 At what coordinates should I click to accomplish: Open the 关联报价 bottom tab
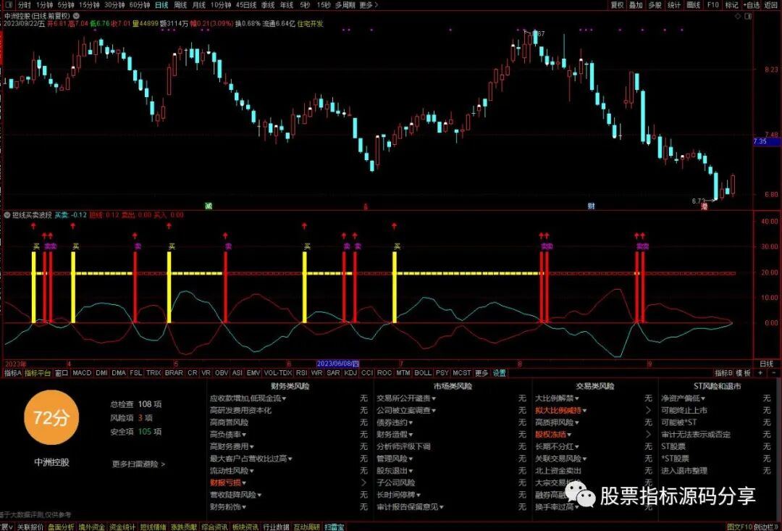point(30,527)
